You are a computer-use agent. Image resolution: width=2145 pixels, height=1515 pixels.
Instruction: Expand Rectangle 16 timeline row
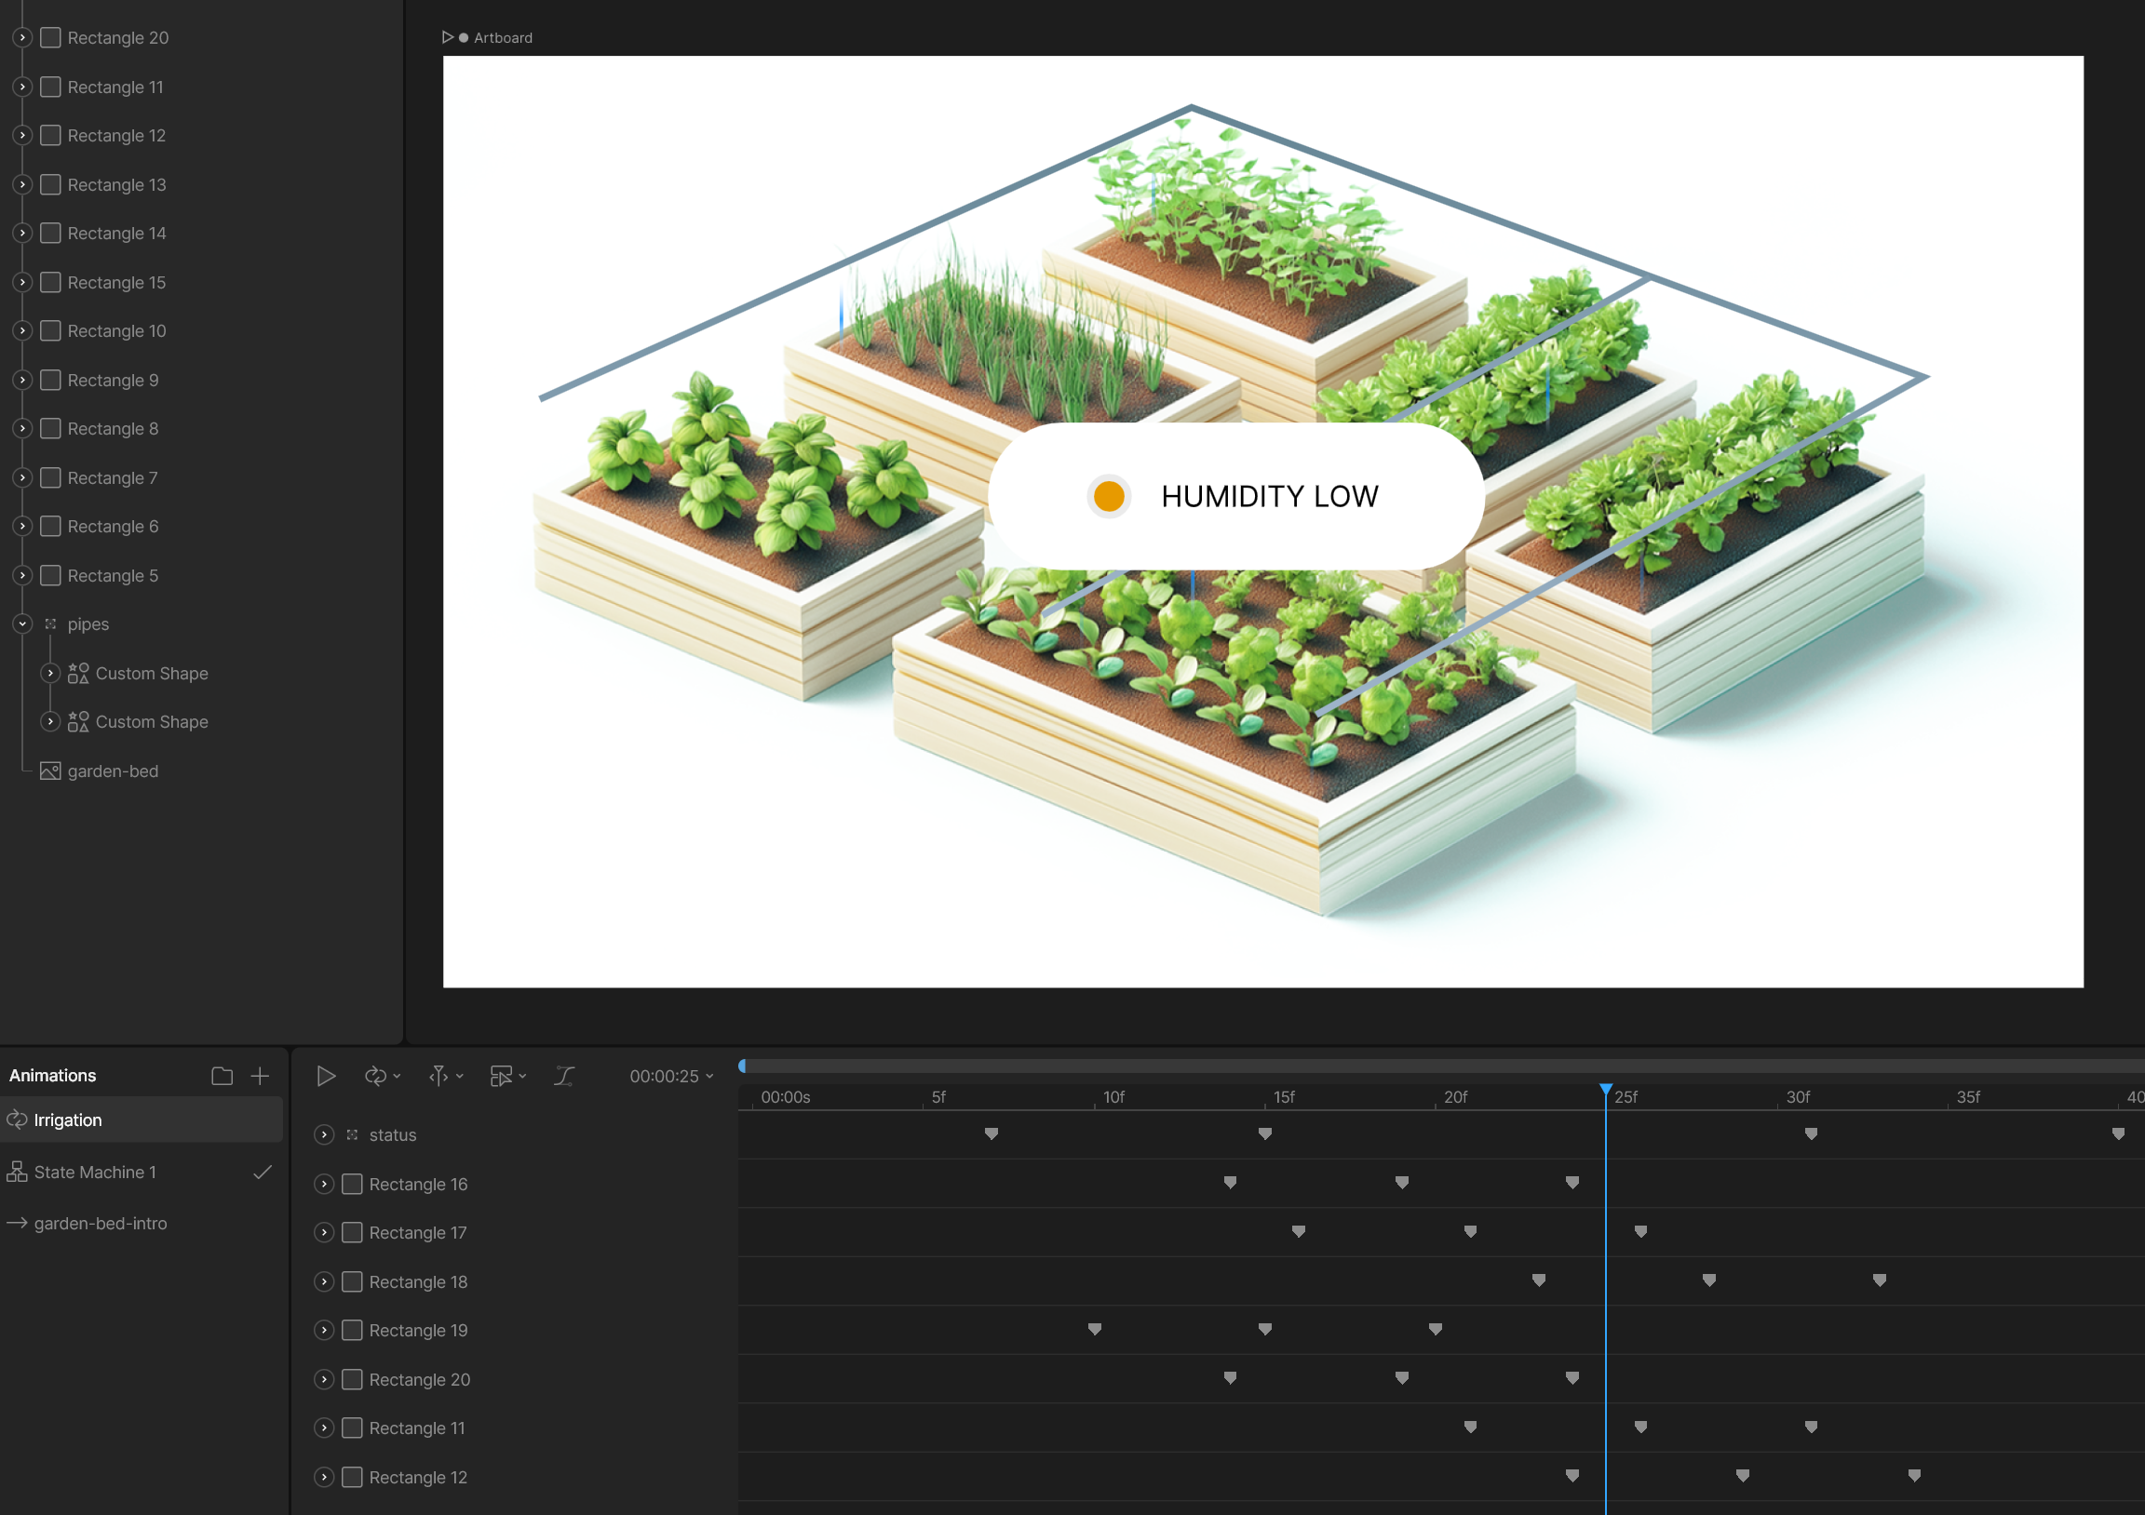pos(324,1185)
